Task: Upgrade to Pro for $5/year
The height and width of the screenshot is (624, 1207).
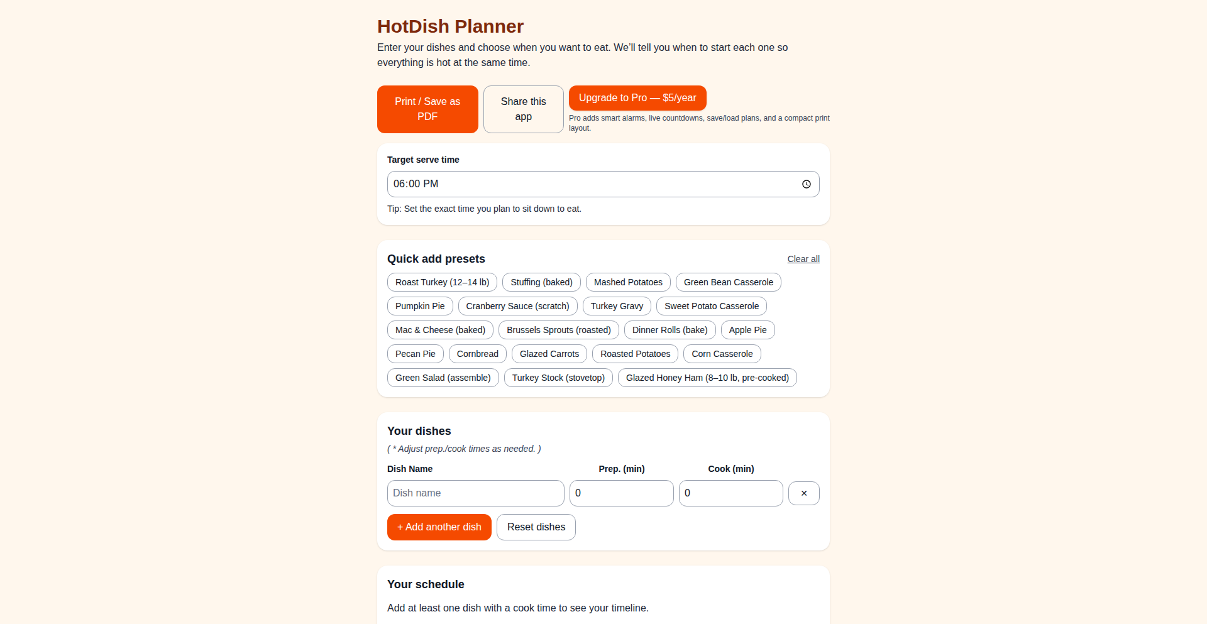Action: [x=637, y=98]
